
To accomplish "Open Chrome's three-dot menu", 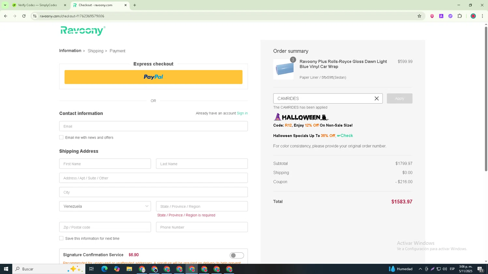I will click(x=482, y=16).
